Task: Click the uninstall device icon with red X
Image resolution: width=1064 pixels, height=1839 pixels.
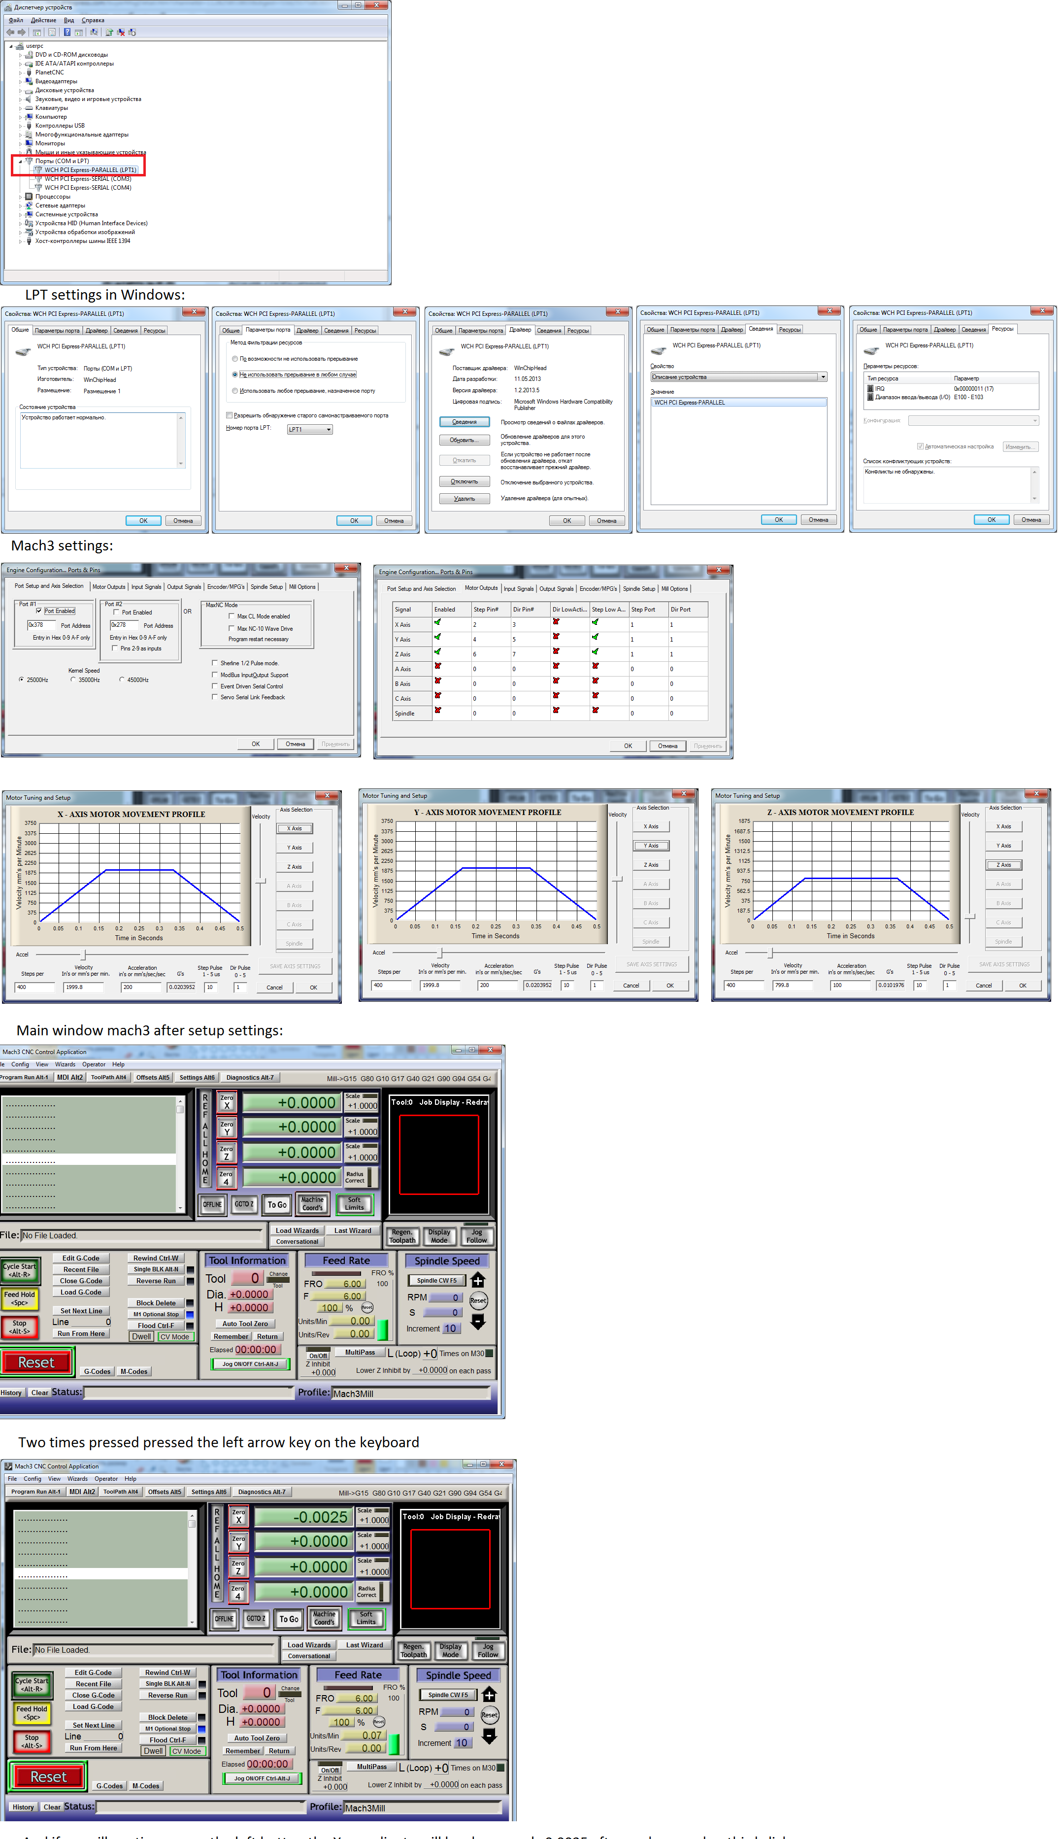Action: pos(121,32)
